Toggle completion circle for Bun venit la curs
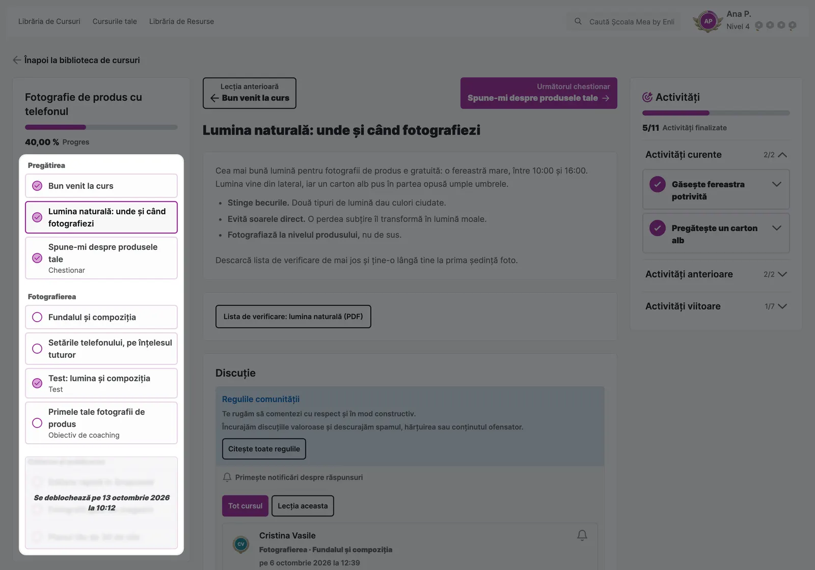Screen dimensions: 815x570 tap(37, 186)
